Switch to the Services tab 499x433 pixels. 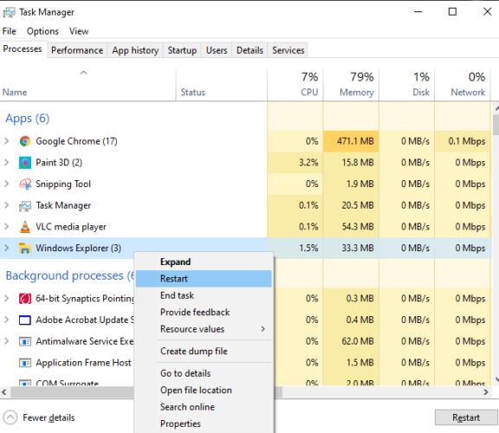pyautogui.click(x=288, y=50)
